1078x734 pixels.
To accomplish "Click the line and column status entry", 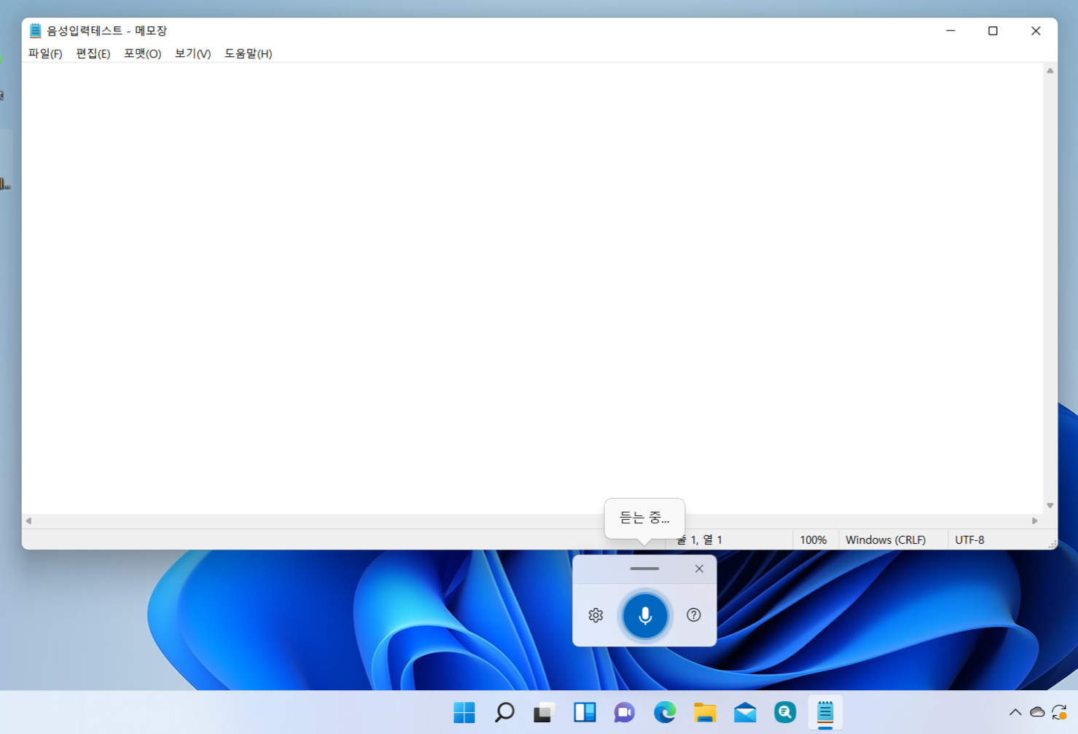I will [700, 540].
